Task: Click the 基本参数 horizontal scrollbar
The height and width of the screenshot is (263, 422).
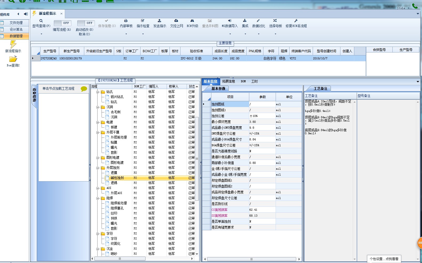Action: pyautogui.click(x=251, y=259)
